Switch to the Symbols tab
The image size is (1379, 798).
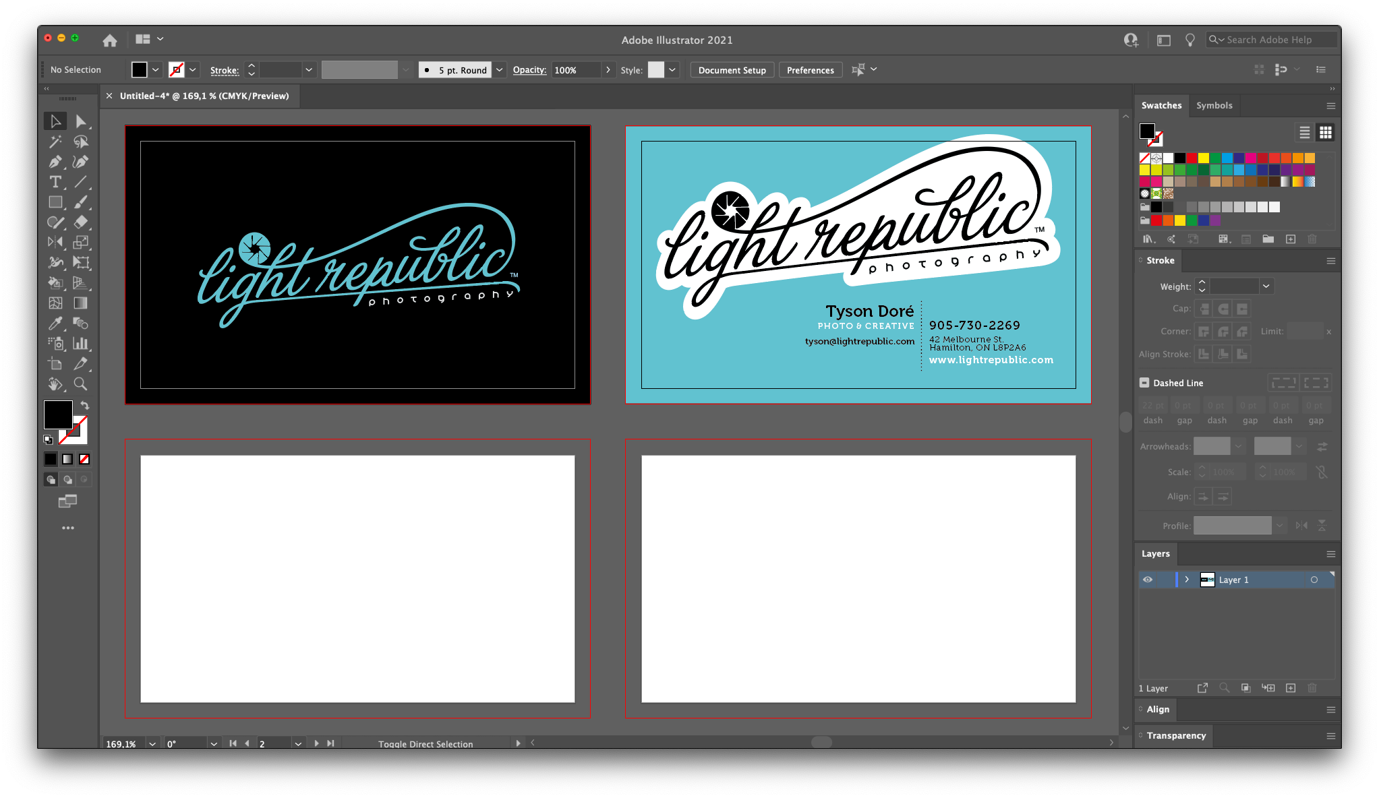[1214, 106]
